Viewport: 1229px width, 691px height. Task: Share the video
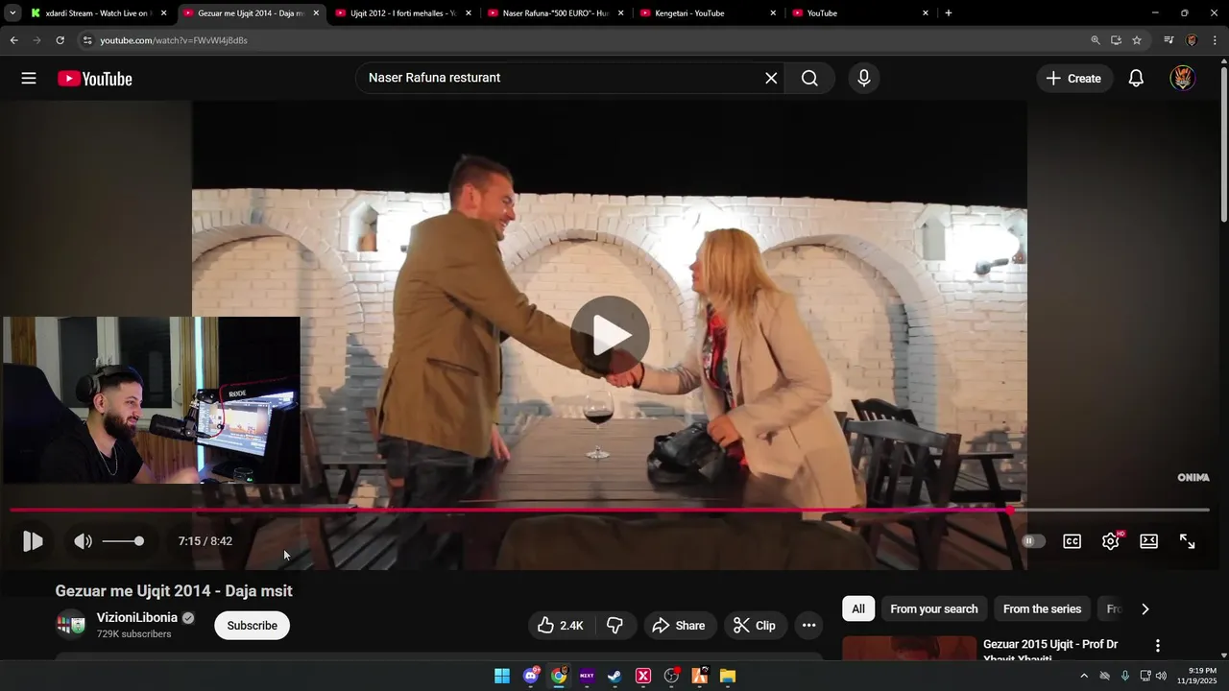679,626
